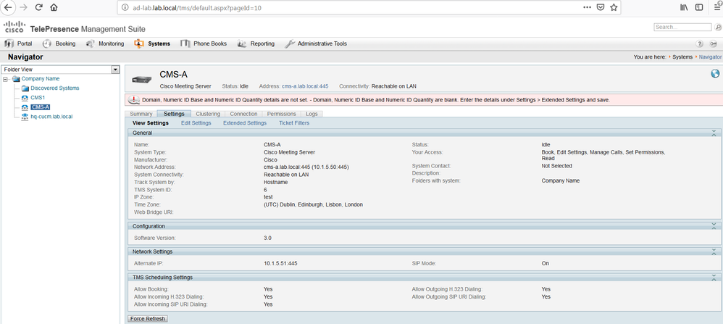The width and height of the screenshot is (723, 324).
Task: Open TMS help question mark icon
Action: [x=700, y=43]
